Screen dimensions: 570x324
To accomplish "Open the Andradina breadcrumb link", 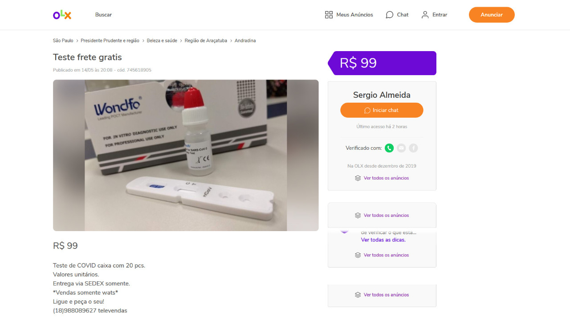I will 245,40.
